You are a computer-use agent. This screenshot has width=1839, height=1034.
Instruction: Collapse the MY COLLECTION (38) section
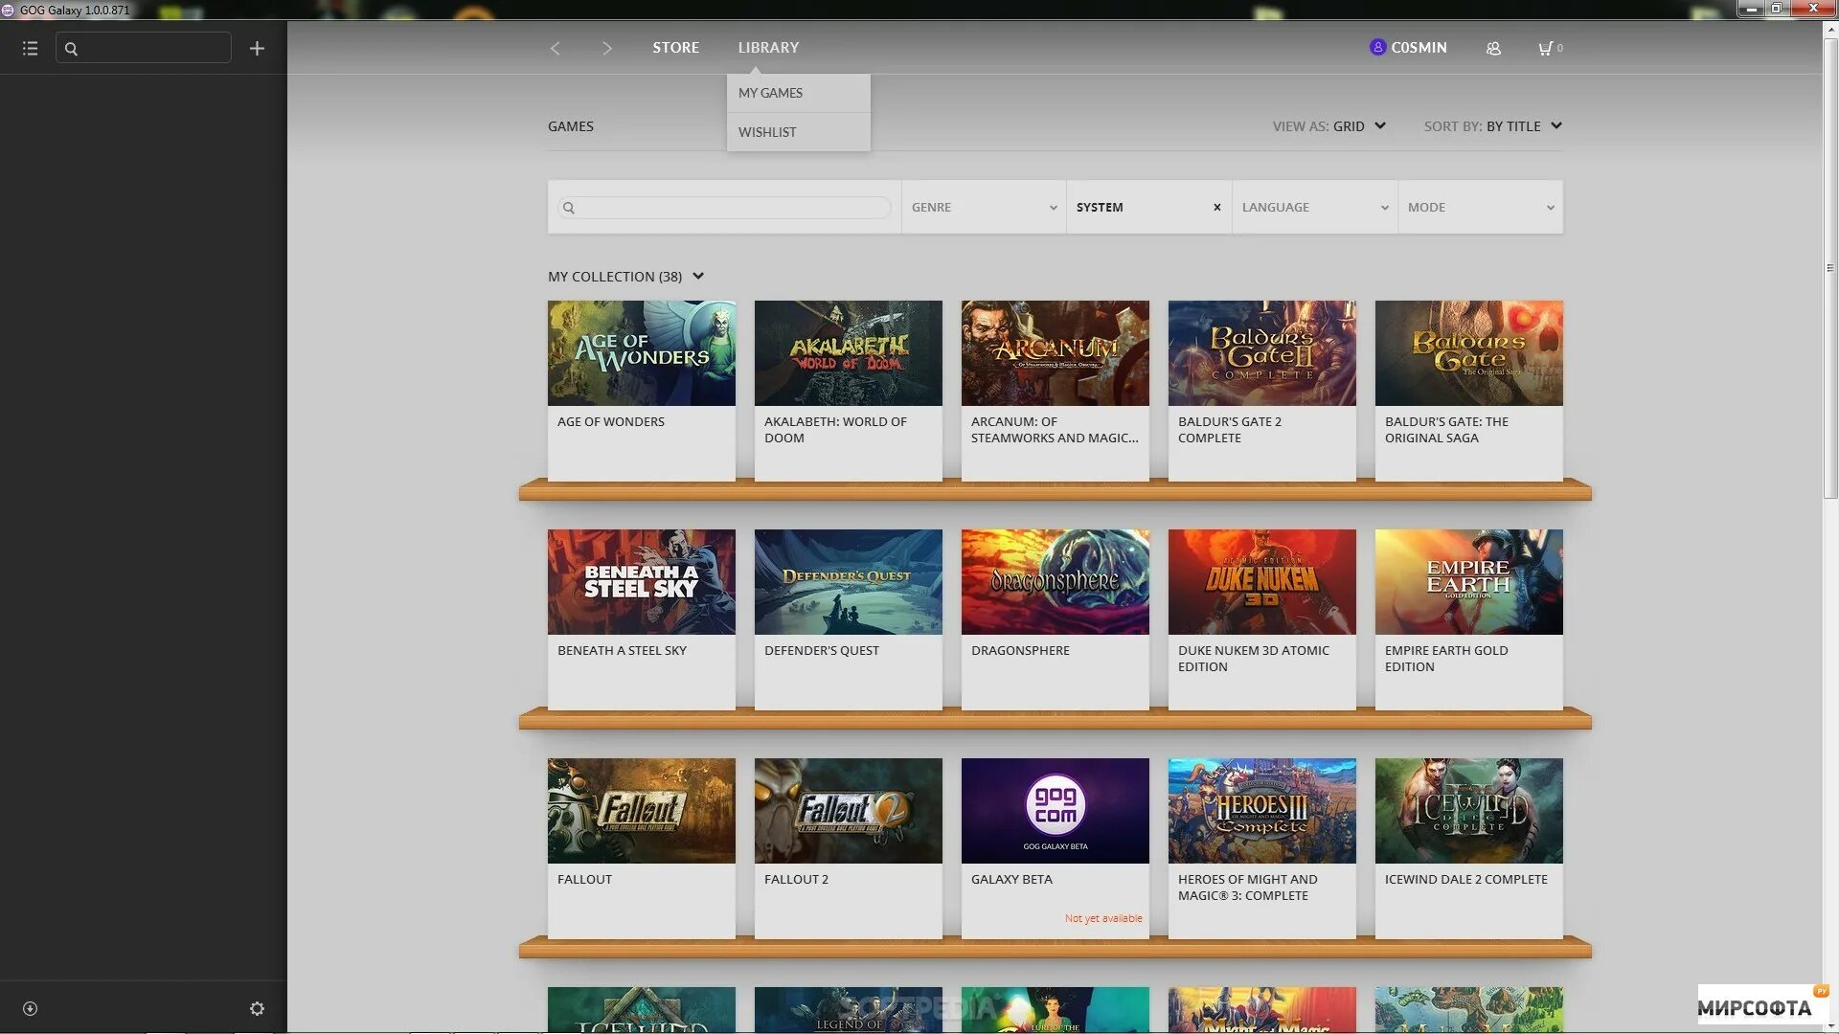tap(626, 277)
